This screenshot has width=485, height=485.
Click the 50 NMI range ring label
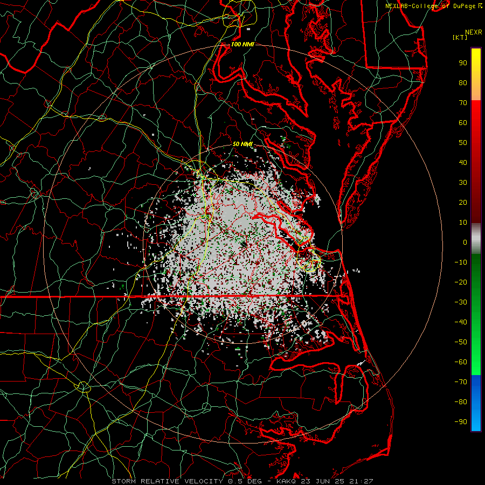(x=242, y=144)
